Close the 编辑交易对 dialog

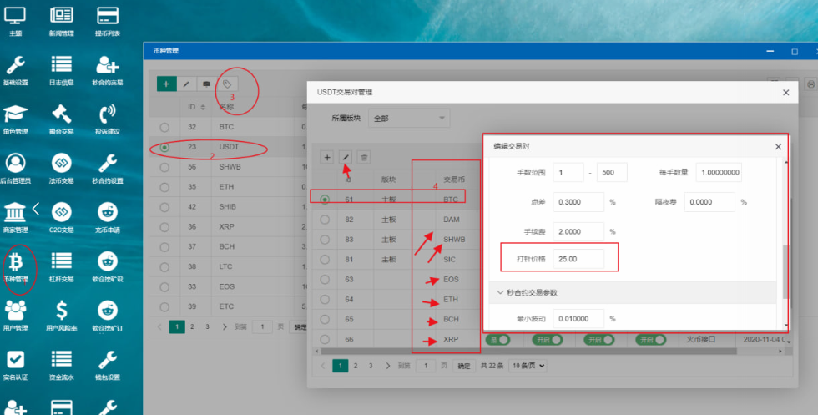tap(778, 146)
